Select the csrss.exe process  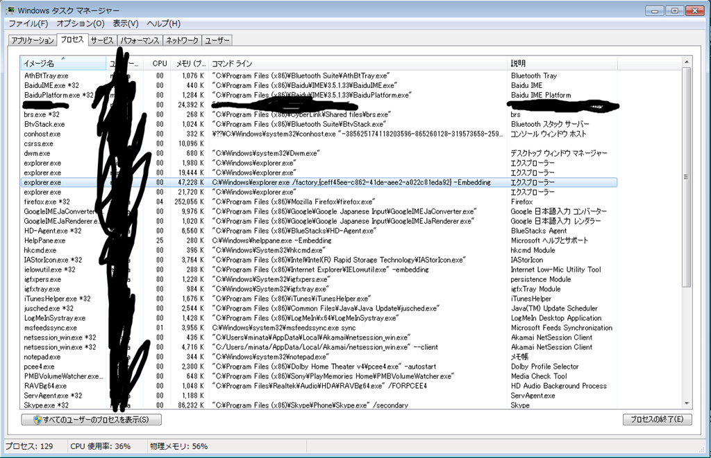coord(319,143)
